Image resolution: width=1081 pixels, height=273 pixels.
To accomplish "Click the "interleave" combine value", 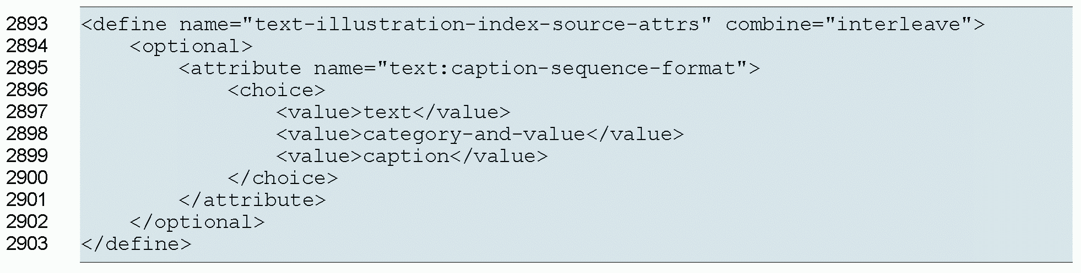I will [x=899, y=25].
